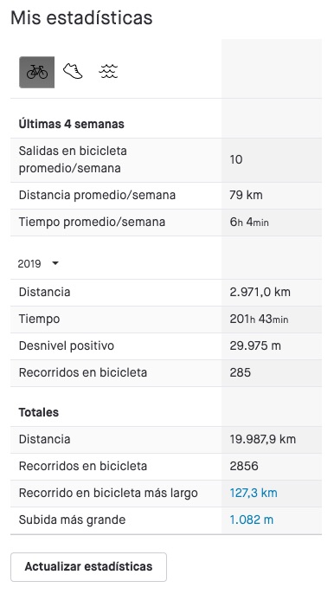Viewport: 334px width, 594px height.
Task: Click the Últimas 4 semanas section header
Action: pos(72,124)
